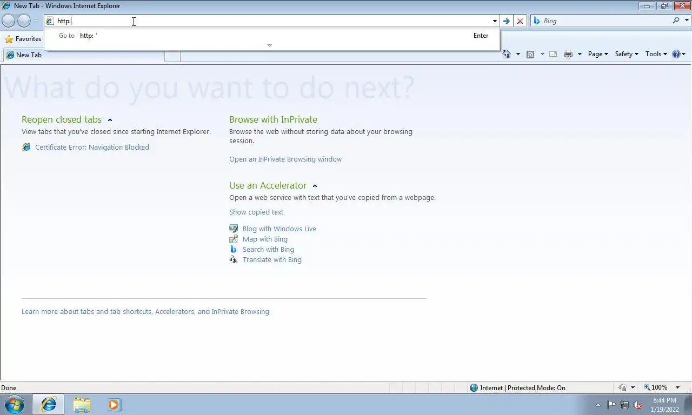The image size is (692, 415).
Task: Click the Internet zone globe in status bar
Action: [x=474, y=387]
